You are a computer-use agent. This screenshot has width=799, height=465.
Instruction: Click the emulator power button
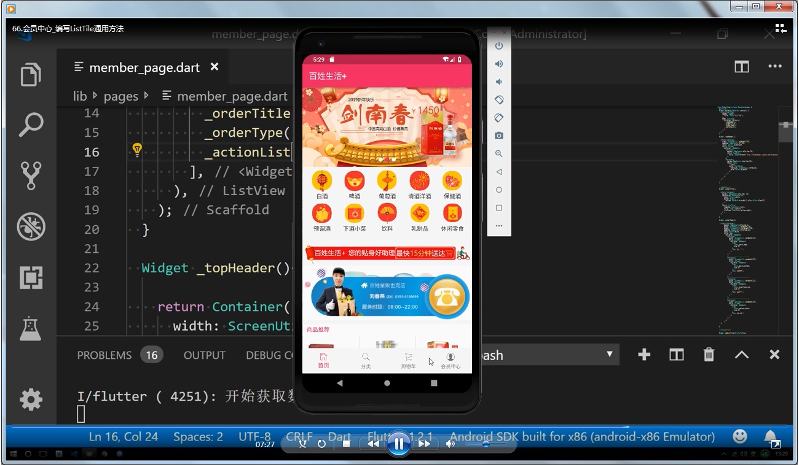[499, 46]
